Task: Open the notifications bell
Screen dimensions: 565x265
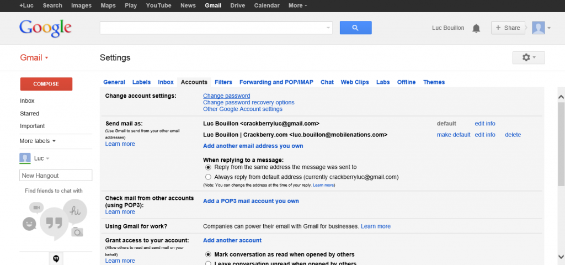Action: tap(476, 28)
